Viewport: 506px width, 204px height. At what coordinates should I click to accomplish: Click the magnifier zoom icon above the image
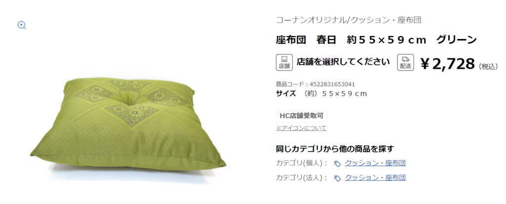22,25
